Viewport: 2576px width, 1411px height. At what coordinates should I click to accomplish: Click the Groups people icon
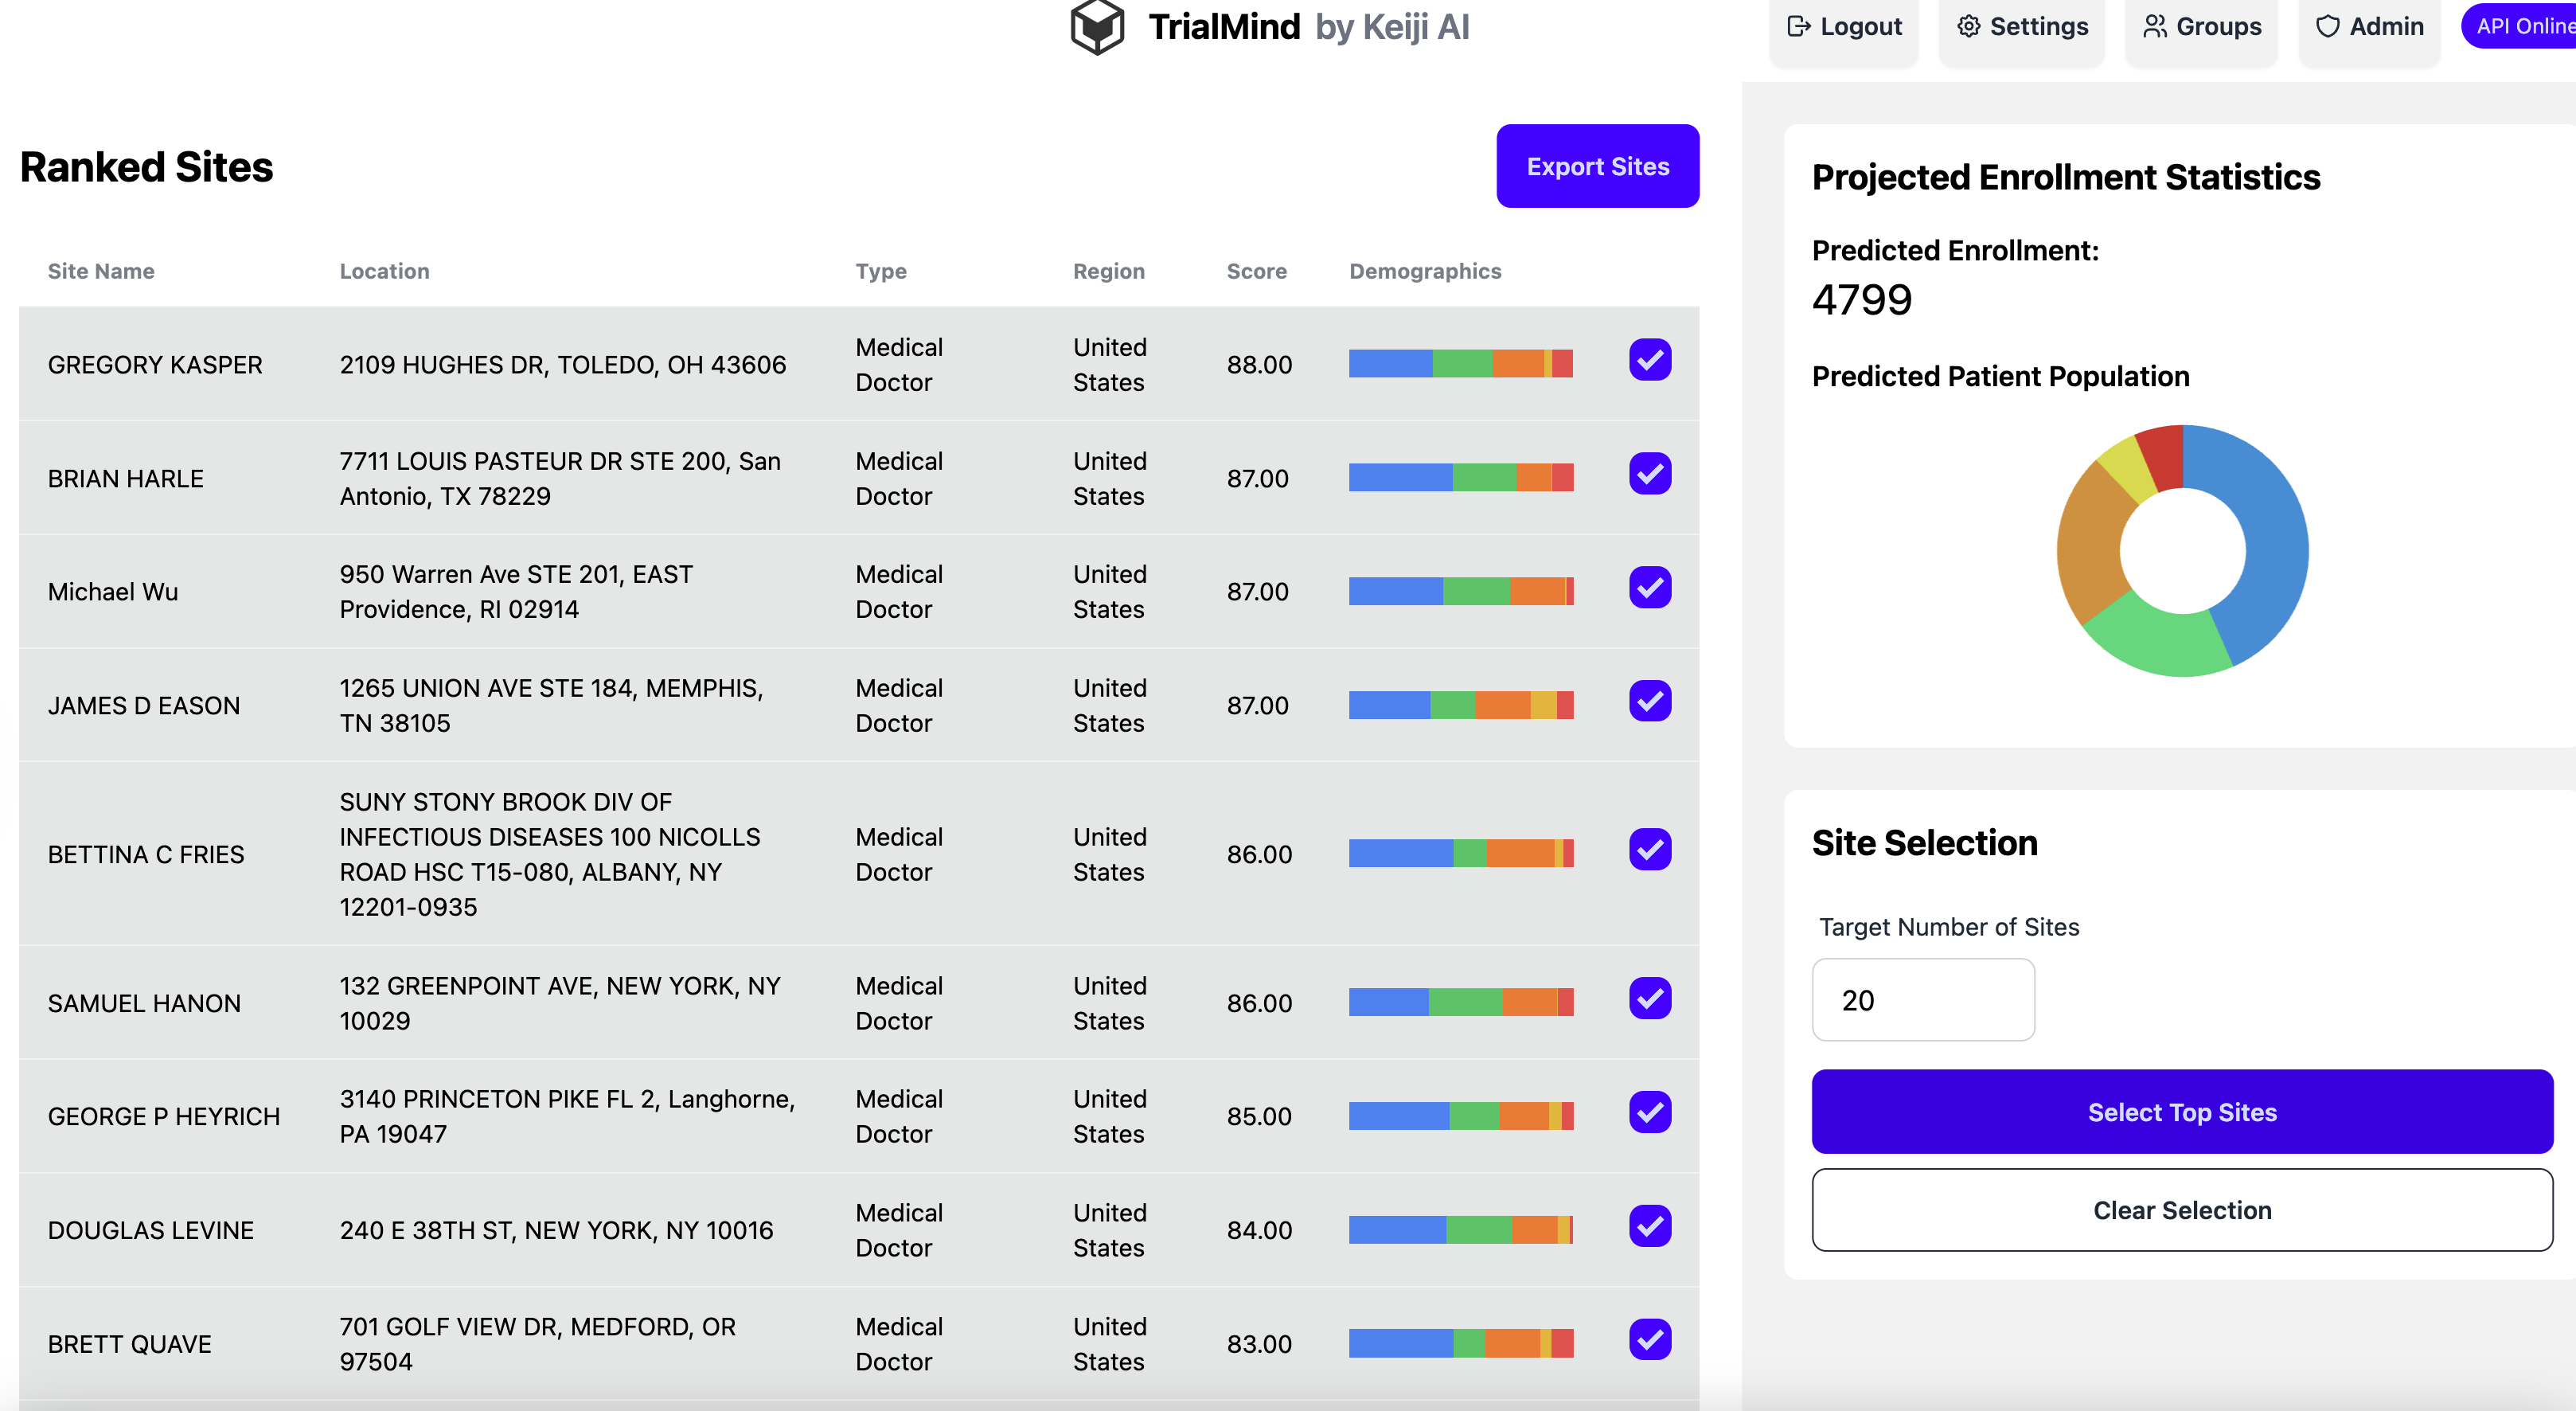(x=2154, y=27)
